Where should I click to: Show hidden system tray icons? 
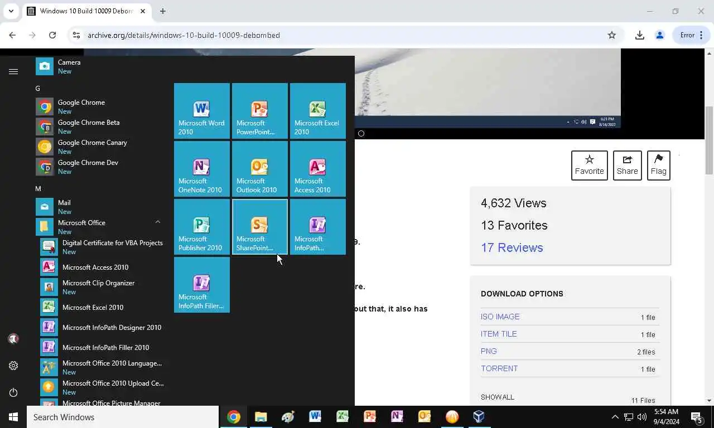(x=615, y=417)
